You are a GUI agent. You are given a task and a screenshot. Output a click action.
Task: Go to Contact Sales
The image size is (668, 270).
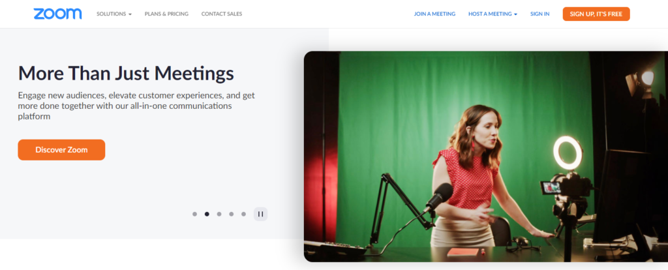(221, 14)
